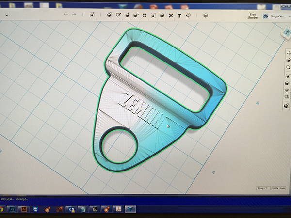This screenshot has width=291, height=218.
Task: Open the Grouping tool
Action: click(153, 16)
